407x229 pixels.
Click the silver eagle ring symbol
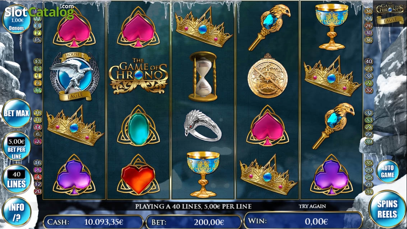point(203,126)
